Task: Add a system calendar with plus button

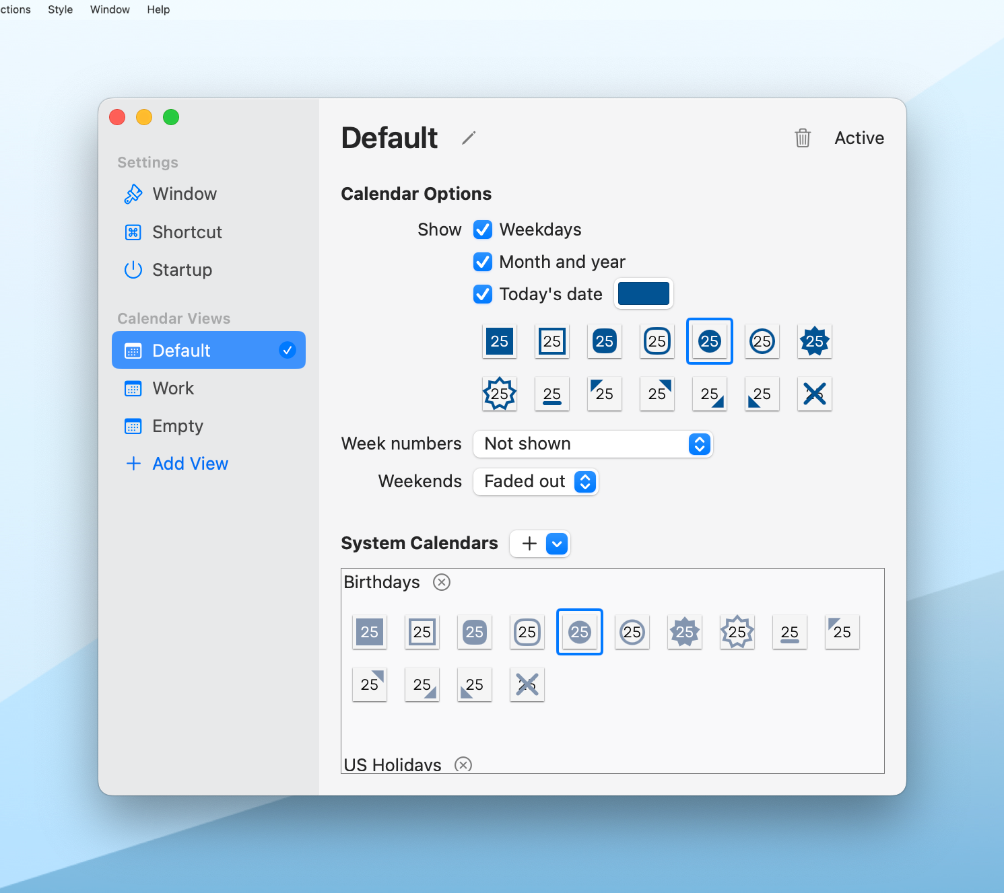Action: (x=530, y=544)
